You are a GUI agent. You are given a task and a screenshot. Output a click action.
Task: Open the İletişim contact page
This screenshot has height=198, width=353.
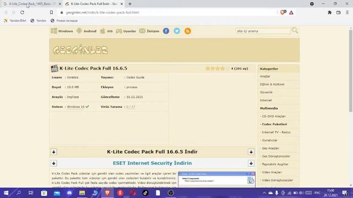[x=149, y=31]
